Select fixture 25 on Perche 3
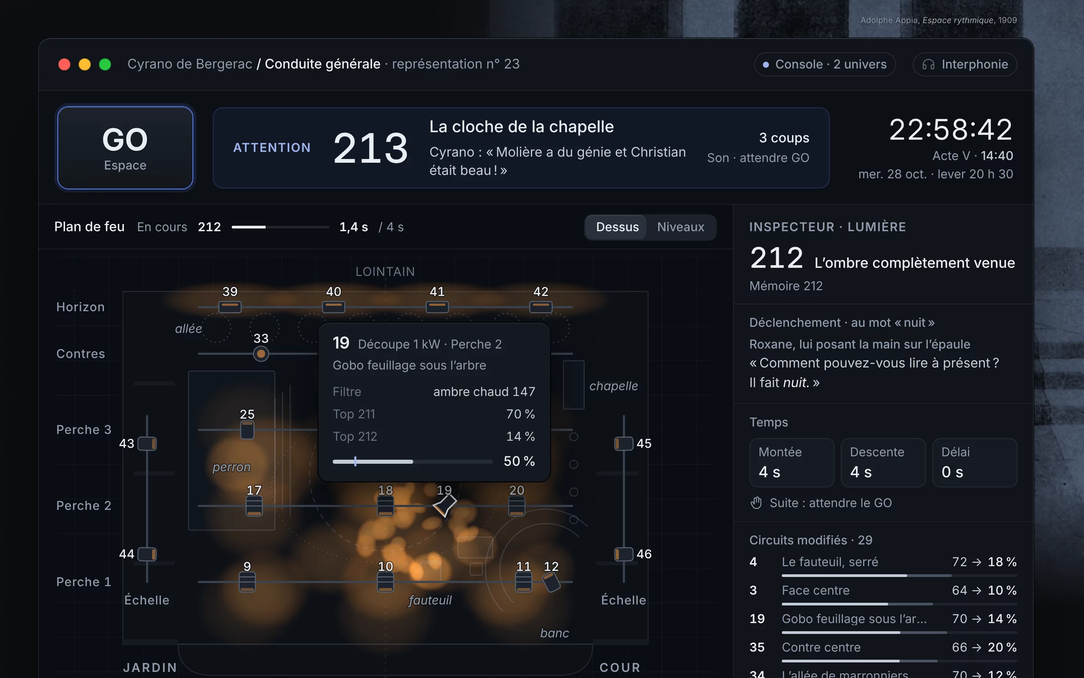The width and height of the screenshot is (1084, 678). click(x=247, y=430)
